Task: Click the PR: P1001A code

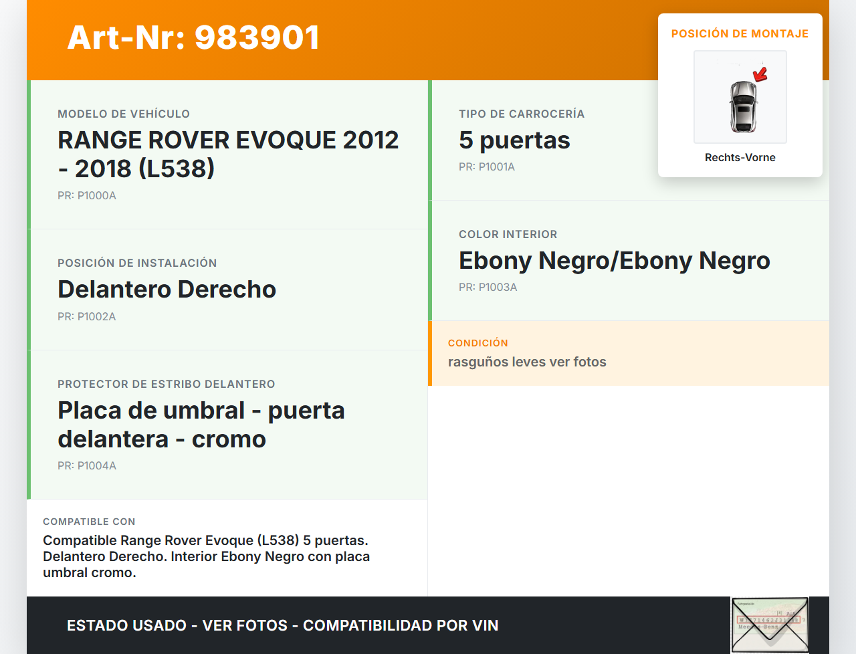Action: (x=487, y=167)
